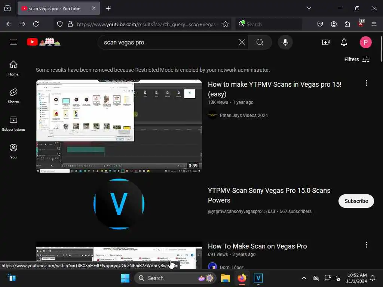Screen dimensions: 383x287
Task: Go forward to next page
Action: tap(22, 24)
